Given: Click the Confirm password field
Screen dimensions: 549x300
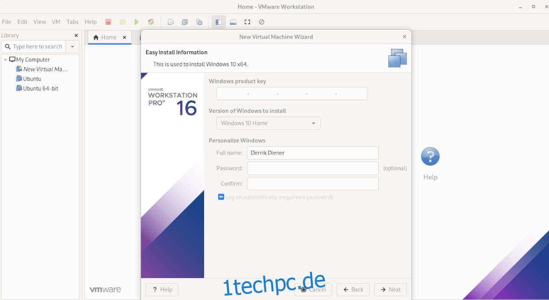Looking at the screenshot, I should click(313, 184).
